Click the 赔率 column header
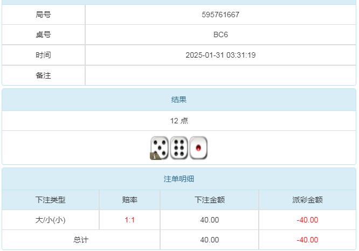 130,200
